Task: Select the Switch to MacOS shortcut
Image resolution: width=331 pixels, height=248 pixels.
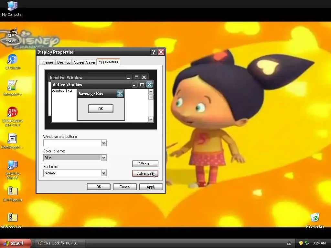Action: coord(12,170)
